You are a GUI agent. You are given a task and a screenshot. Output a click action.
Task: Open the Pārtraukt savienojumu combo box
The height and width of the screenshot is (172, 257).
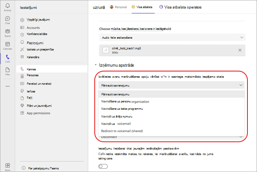(171, 85)
